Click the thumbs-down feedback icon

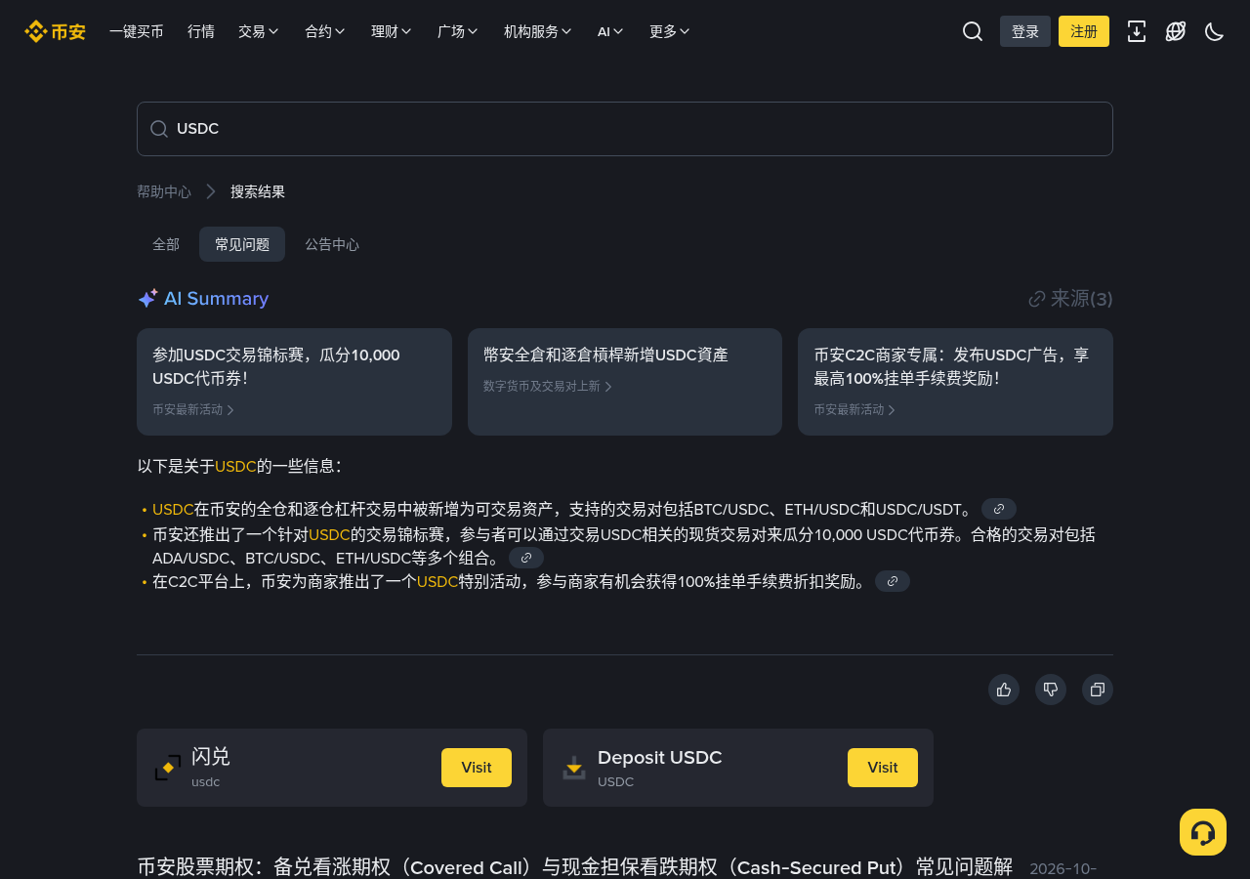1051,690
